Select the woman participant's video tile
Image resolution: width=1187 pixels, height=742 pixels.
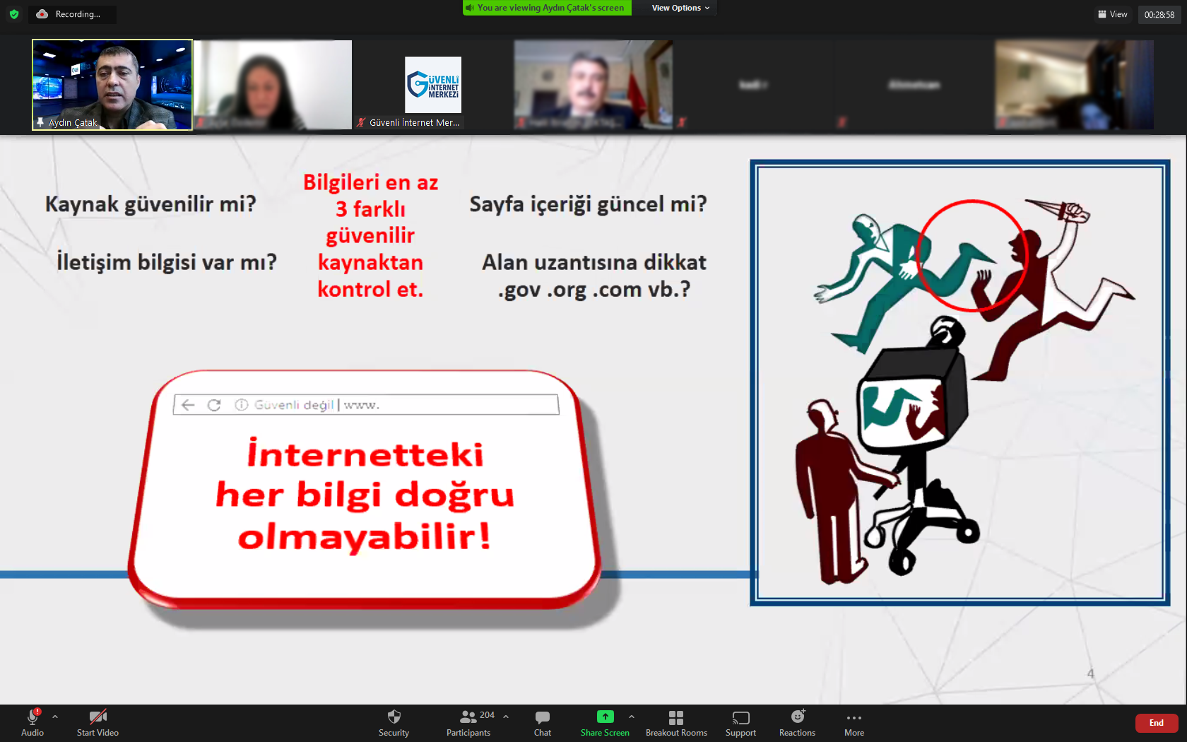click(x=273, y=84)
